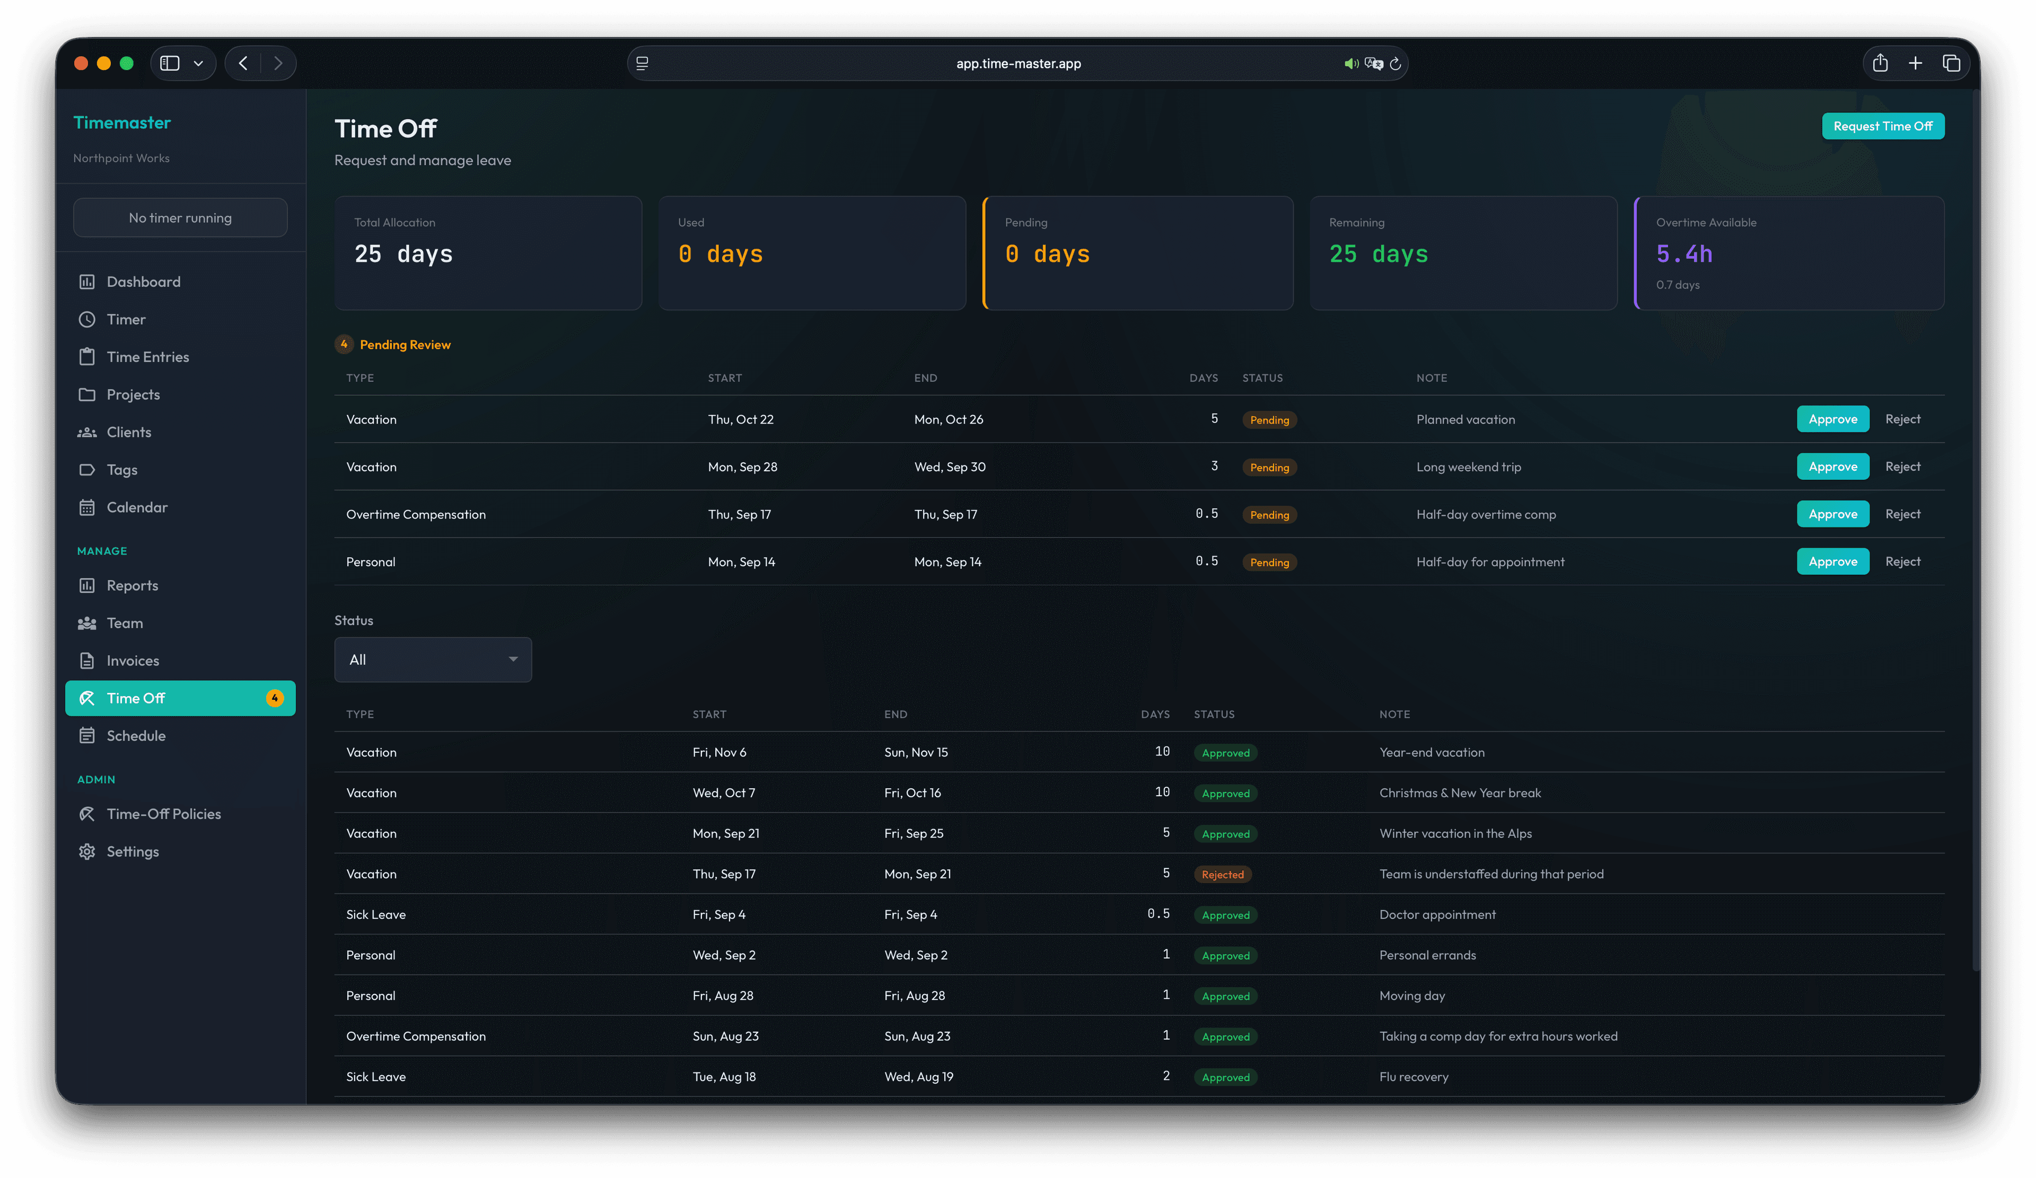
Task: Go back with browser back arrow
Action: (x=243, y=63)
